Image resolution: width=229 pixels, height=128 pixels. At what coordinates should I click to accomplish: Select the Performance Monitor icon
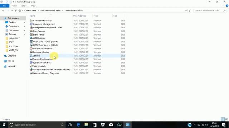click(31, 49)
